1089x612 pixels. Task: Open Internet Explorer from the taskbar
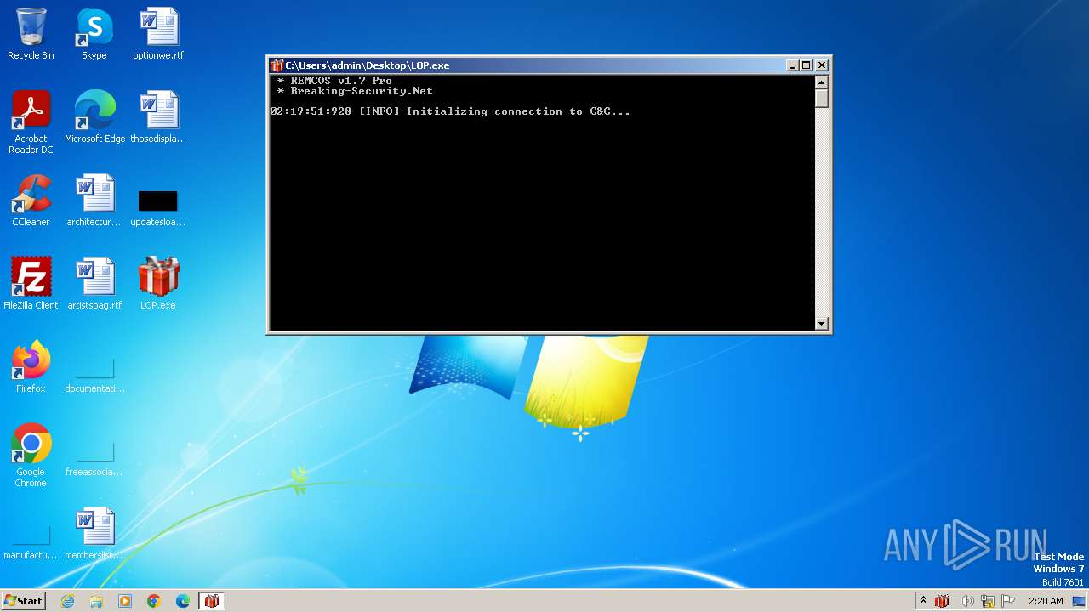pos(67,601)
